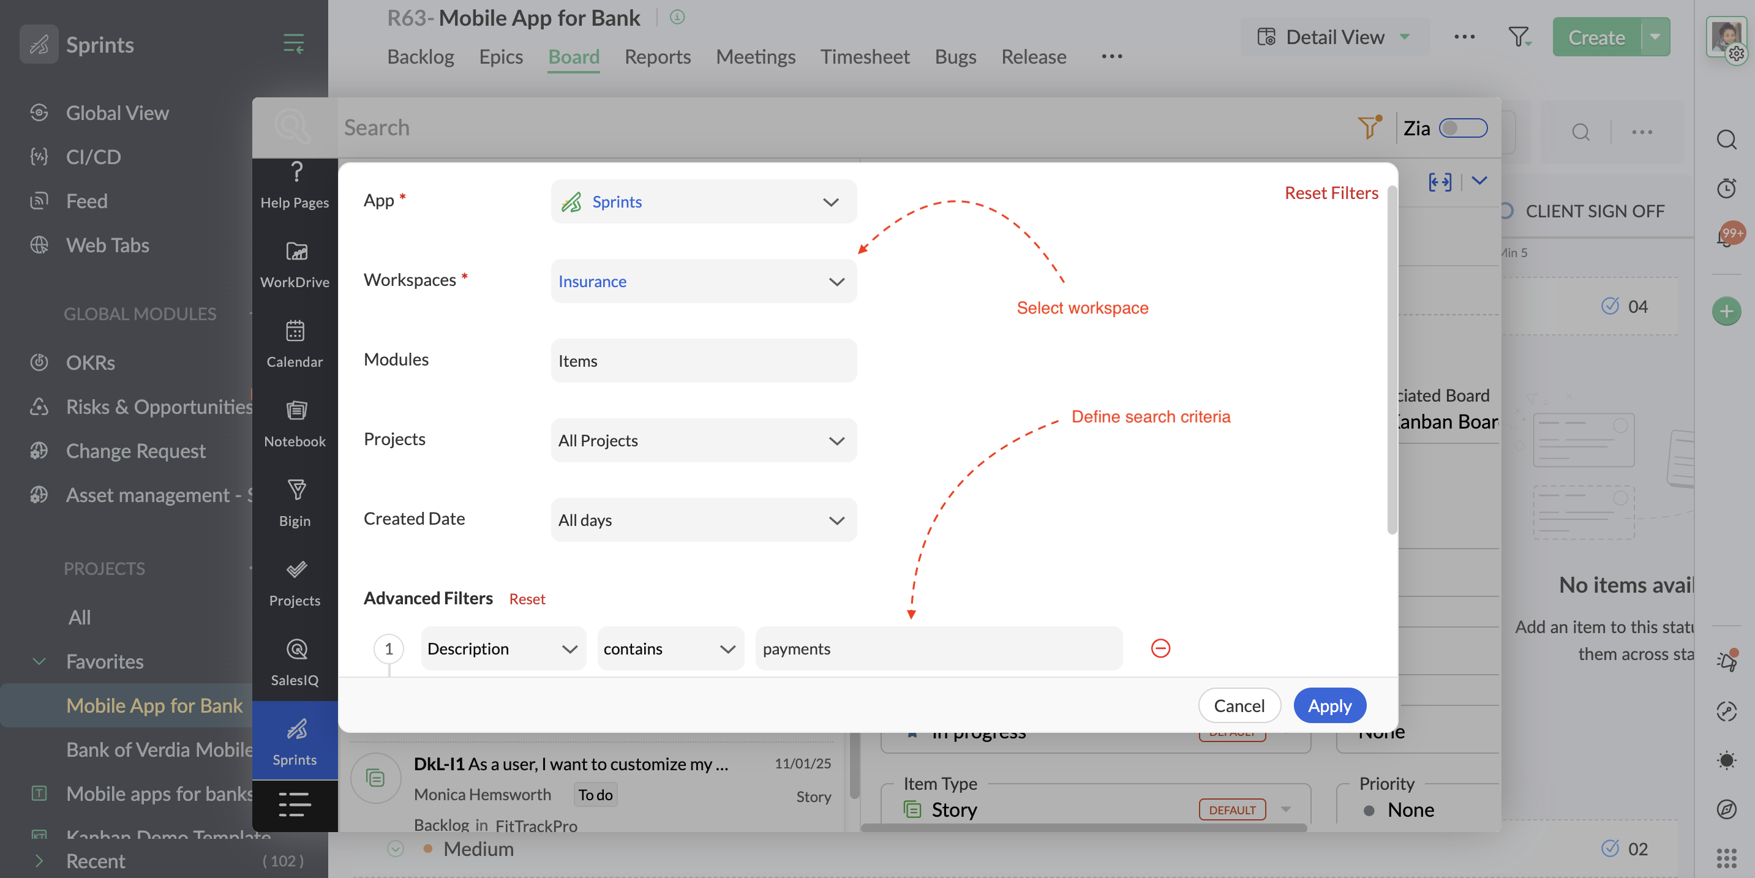Switch to the Epics tab

(501, 56)
